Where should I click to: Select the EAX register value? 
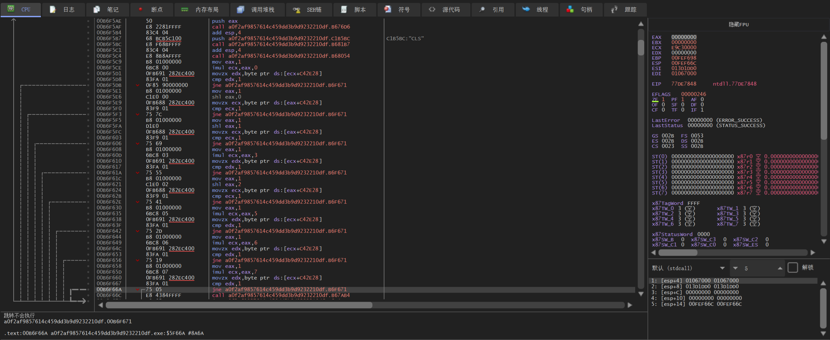684,37
